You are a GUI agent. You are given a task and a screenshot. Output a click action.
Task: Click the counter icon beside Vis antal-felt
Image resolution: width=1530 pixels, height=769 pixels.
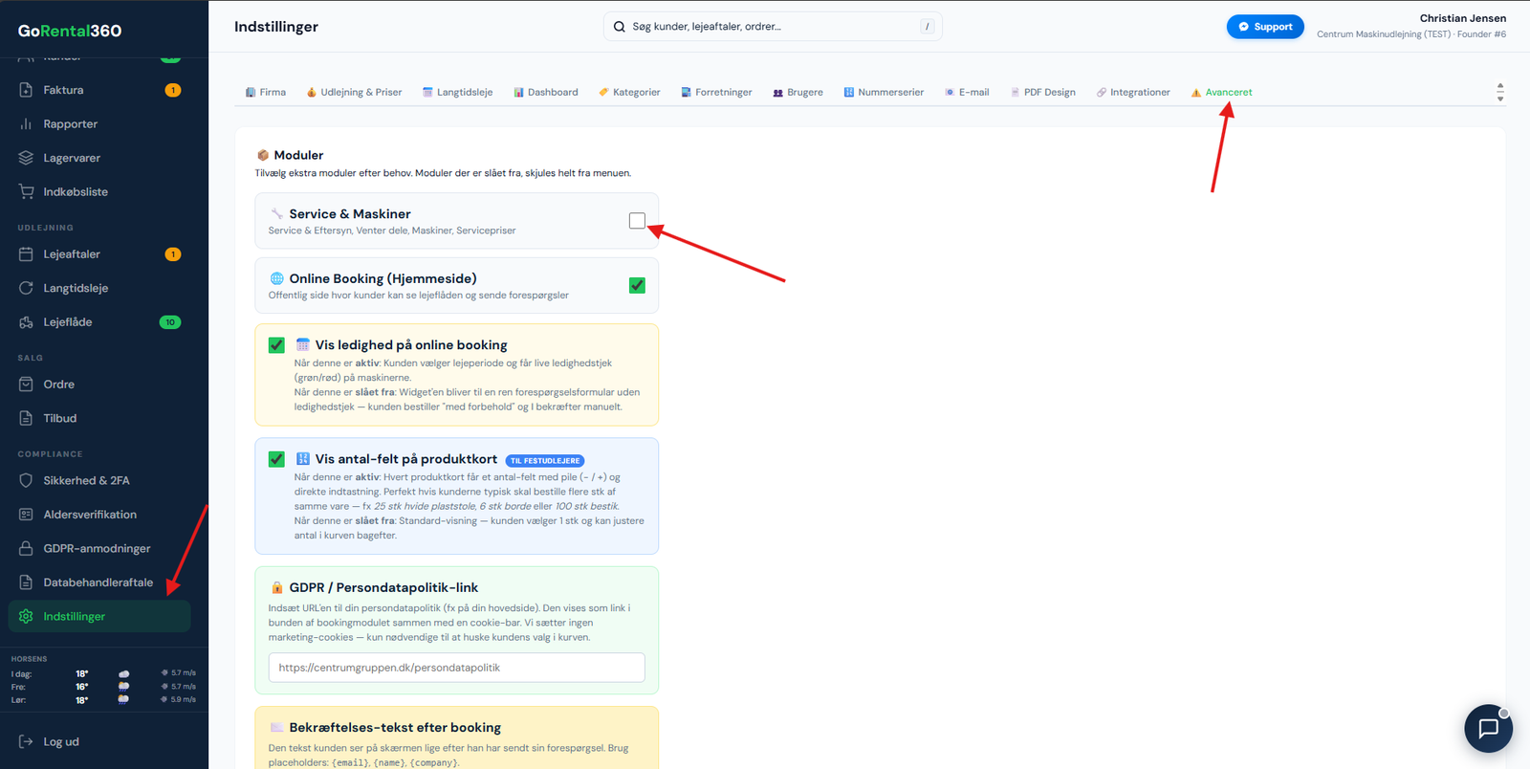click(x=302, y=459)
